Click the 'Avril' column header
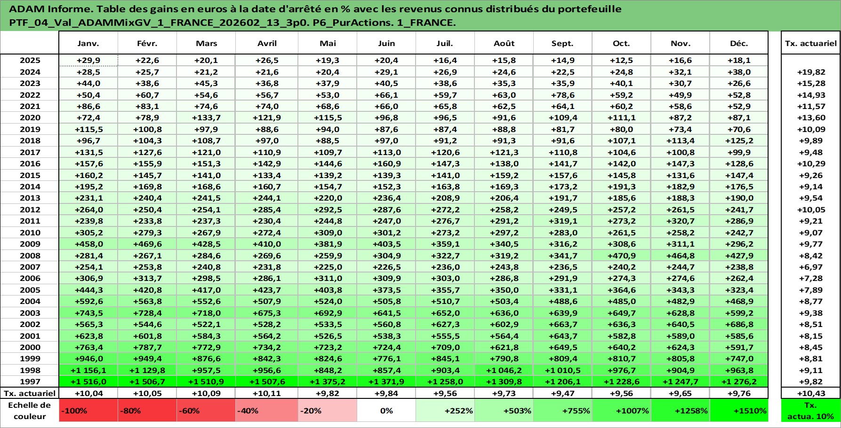This screenshot has width=841, height=428. (x=267, y=43)
